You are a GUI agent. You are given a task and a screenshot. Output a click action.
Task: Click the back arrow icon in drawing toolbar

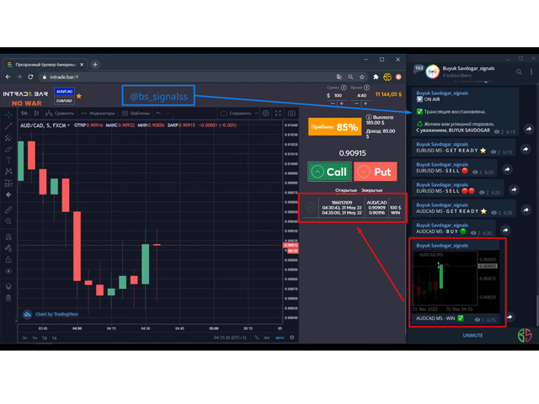[x=8, y=194]
